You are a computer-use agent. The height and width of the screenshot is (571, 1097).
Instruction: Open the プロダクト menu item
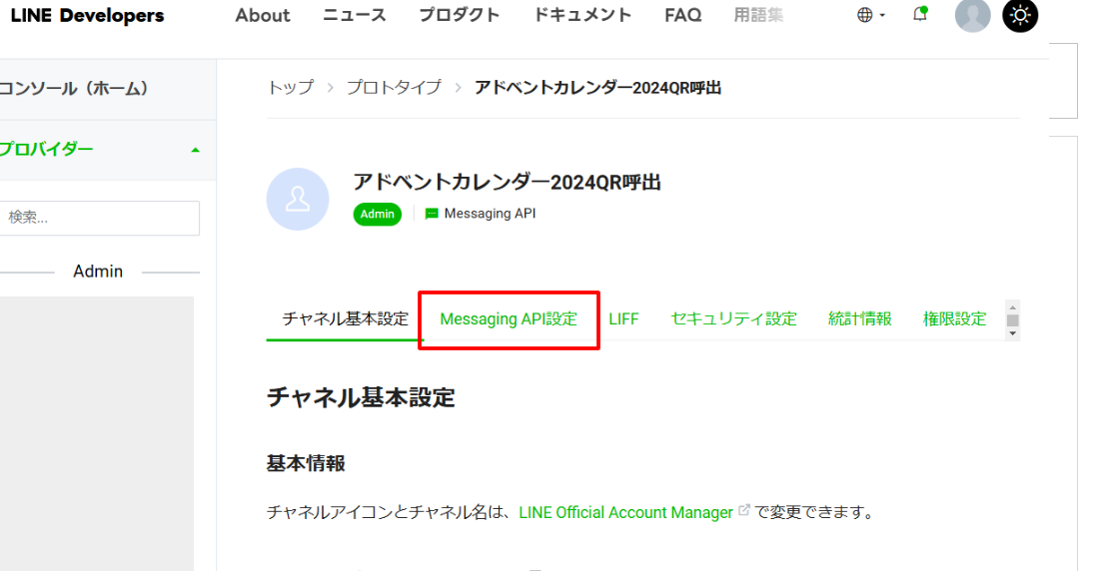point(459,15)
